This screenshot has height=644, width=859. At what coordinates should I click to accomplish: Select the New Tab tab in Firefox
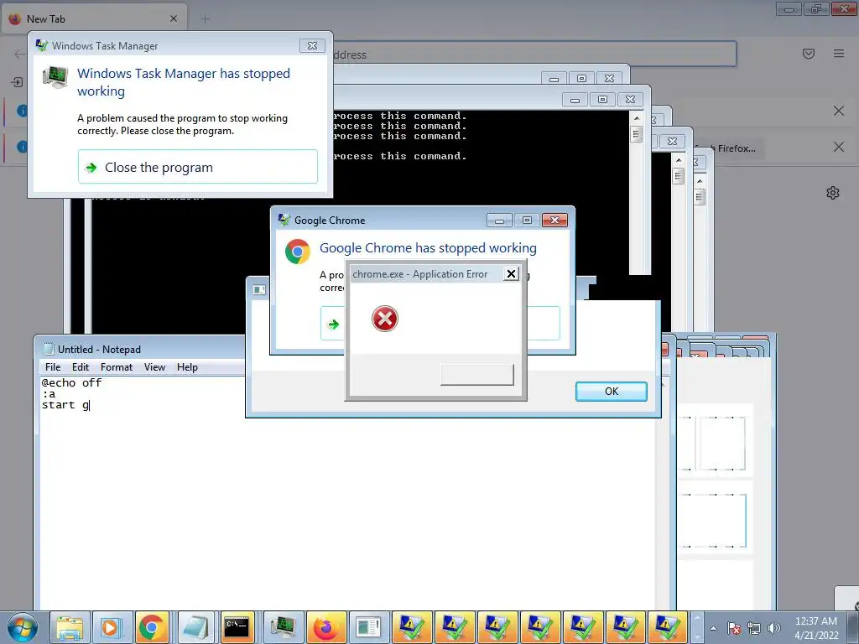click(x=94, y=18)
